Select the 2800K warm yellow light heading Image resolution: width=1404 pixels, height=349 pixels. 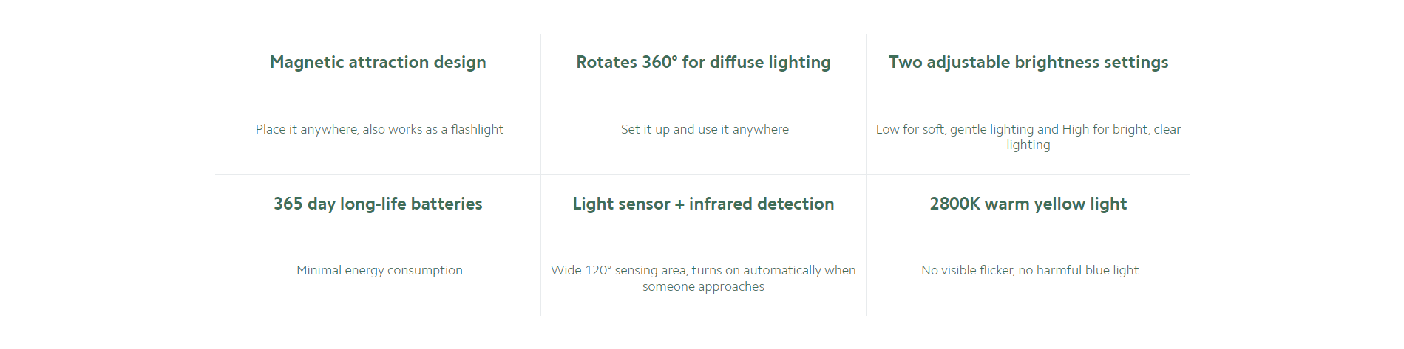point(1028,204)
